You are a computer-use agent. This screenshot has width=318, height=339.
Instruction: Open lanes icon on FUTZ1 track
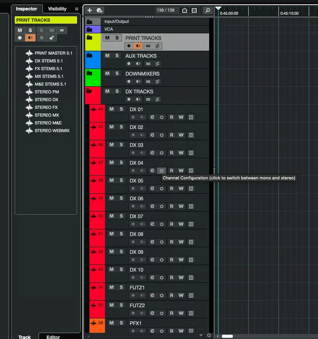191,295
